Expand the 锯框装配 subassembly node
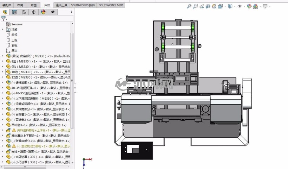Screen dimensions: 288x169 pos(2,83)
